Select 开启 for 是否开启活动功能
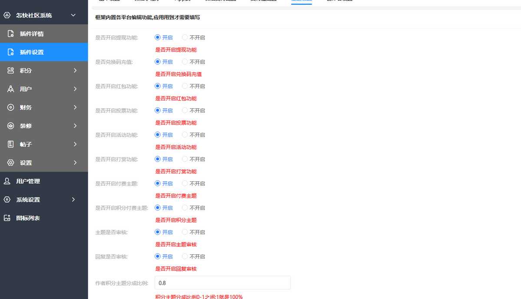The height and width of the screenshot is (299, 521). tap(164, 135)
